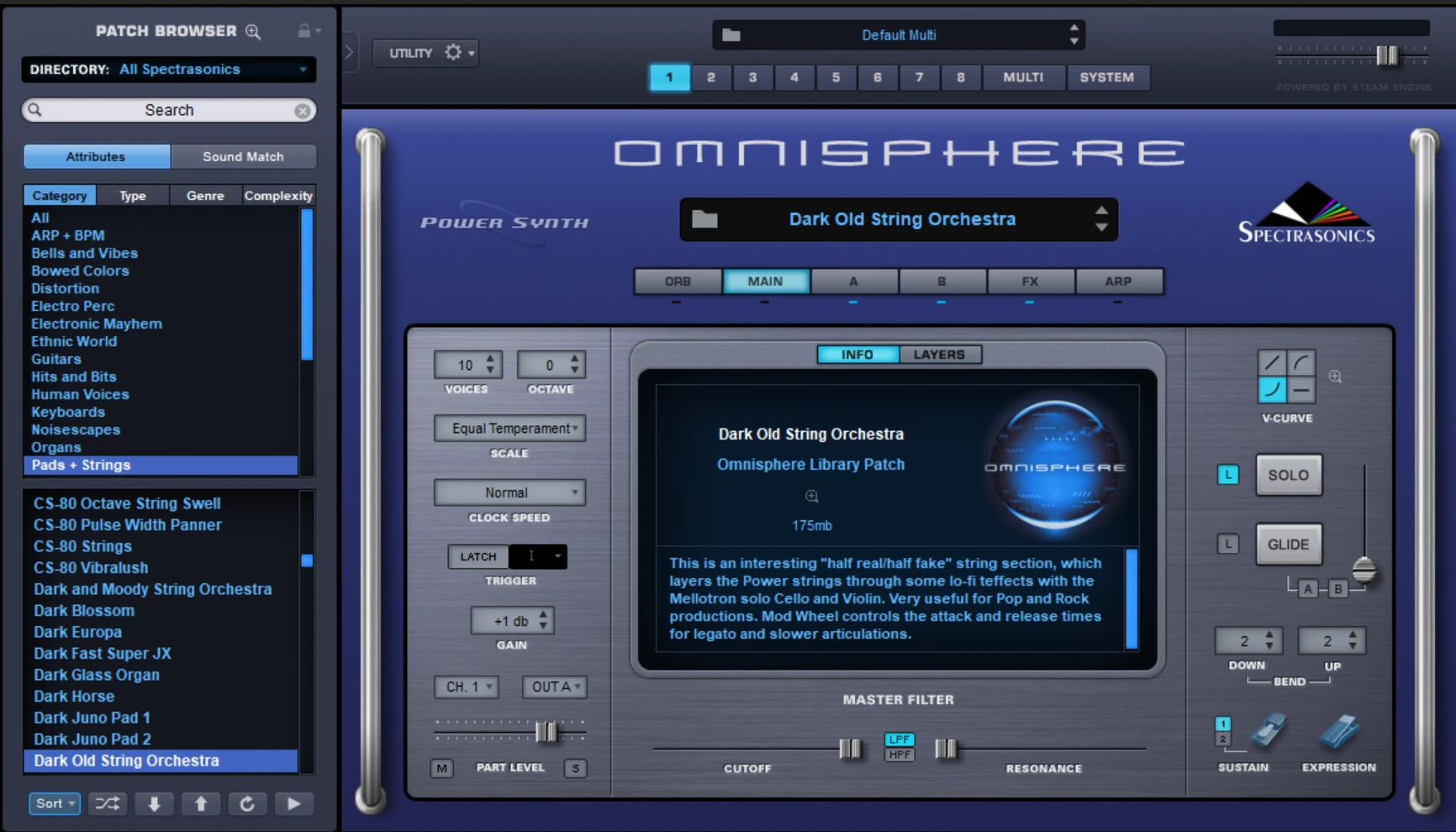The width and height of the screenshot is (1456, 832).
Task: Select flat velocity curve preset
Action: click(x=1301, y=389)
